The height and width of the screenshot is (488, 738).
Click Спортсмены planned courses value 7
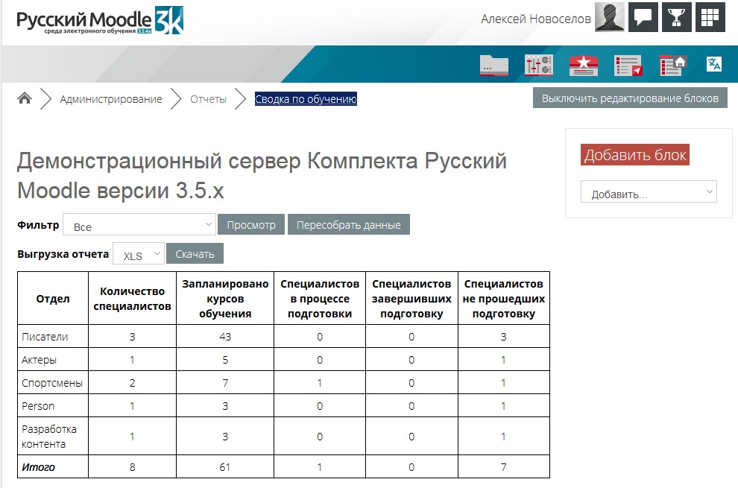(225, 383)
